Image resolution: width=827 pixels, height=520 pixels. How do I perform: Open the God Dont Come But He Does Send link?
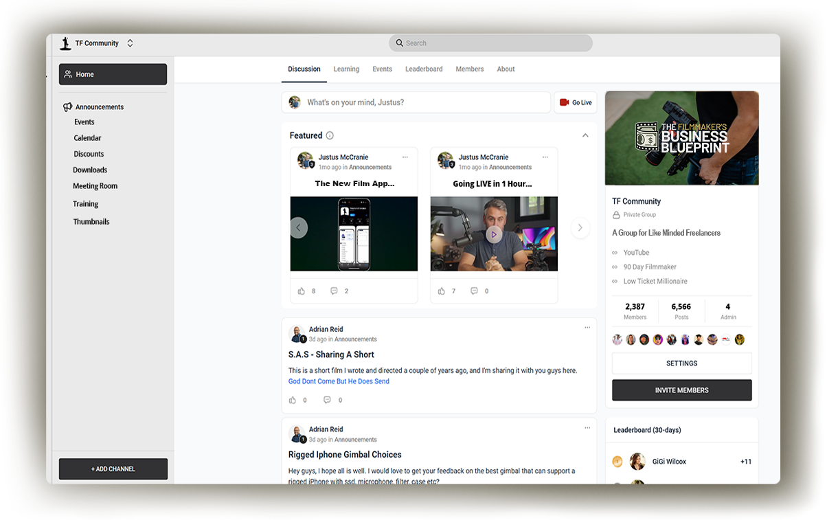point(339,381)
